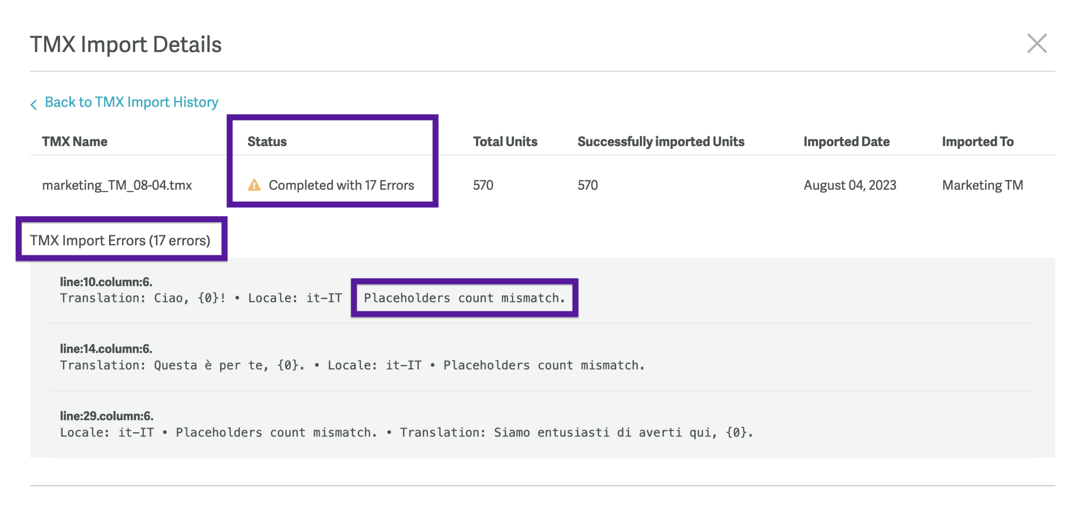The image size is (1083, 512).
Task: Click the Marketing TM destination cell
Action: point(982,186)
